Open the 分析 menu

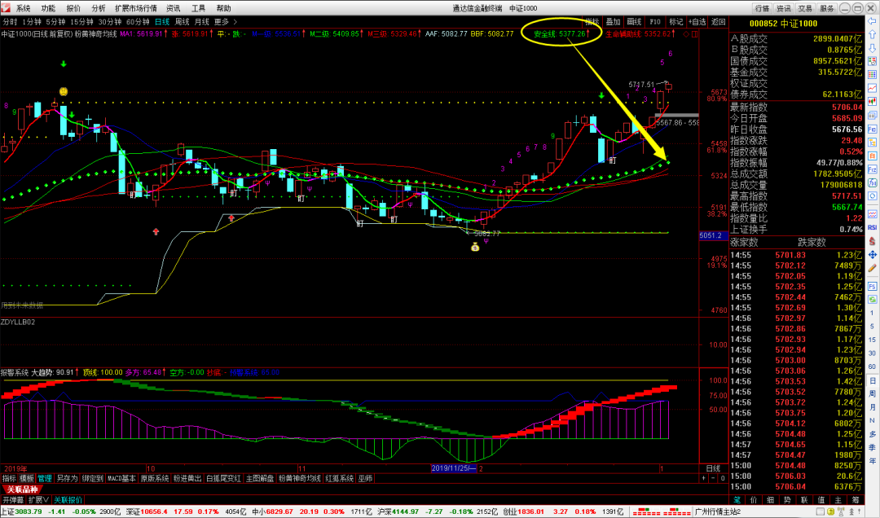99,8
